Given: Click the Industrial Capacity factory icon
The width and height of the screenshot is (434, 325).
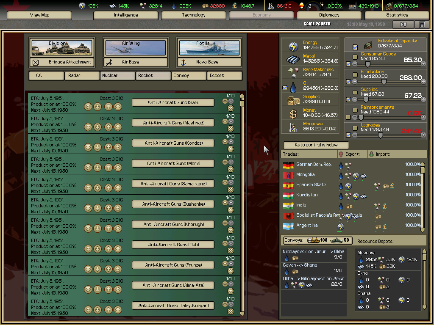Looking at the screenshot, I should (367, 45).
